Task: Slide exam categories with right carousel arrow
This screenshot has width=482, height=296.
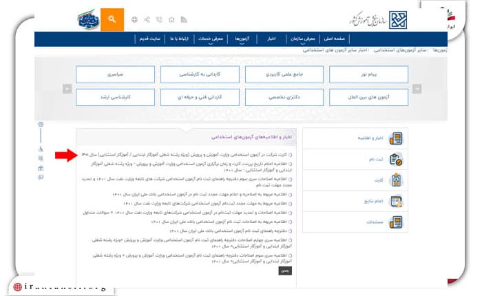Action: [x=417, y=89]
